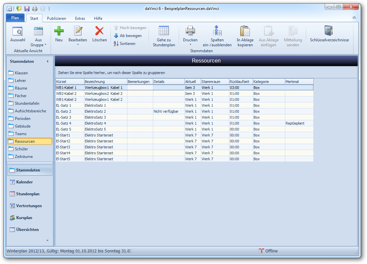
Task: Click Spalten ein-/ausblenden icon
Action: [217, 31]
